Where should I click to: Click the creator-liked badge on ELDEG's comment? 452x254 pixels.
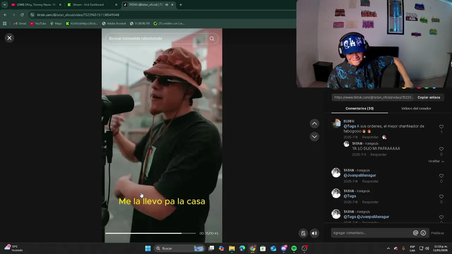tap(384, 137)
